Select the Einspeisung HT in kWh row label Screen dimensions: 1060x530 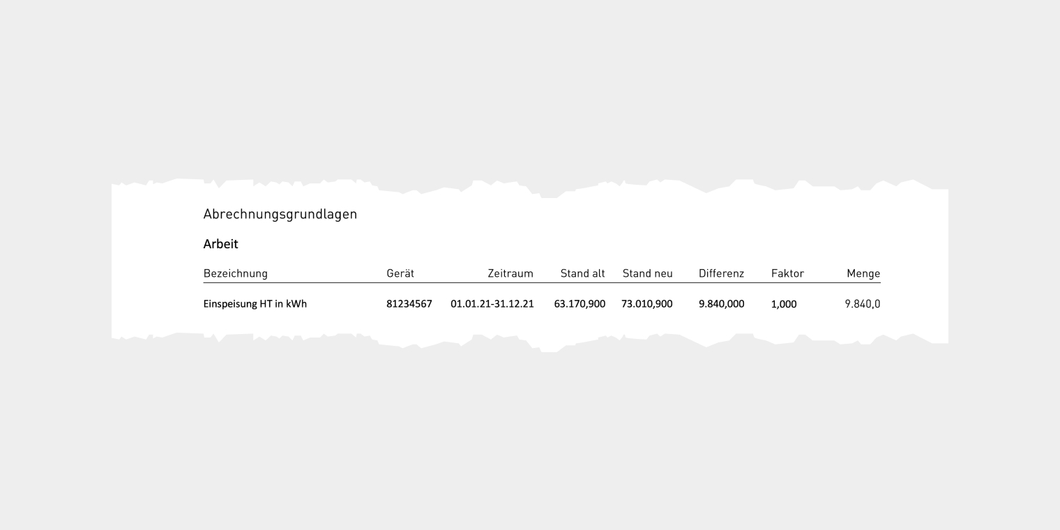(x=255, y=304)
